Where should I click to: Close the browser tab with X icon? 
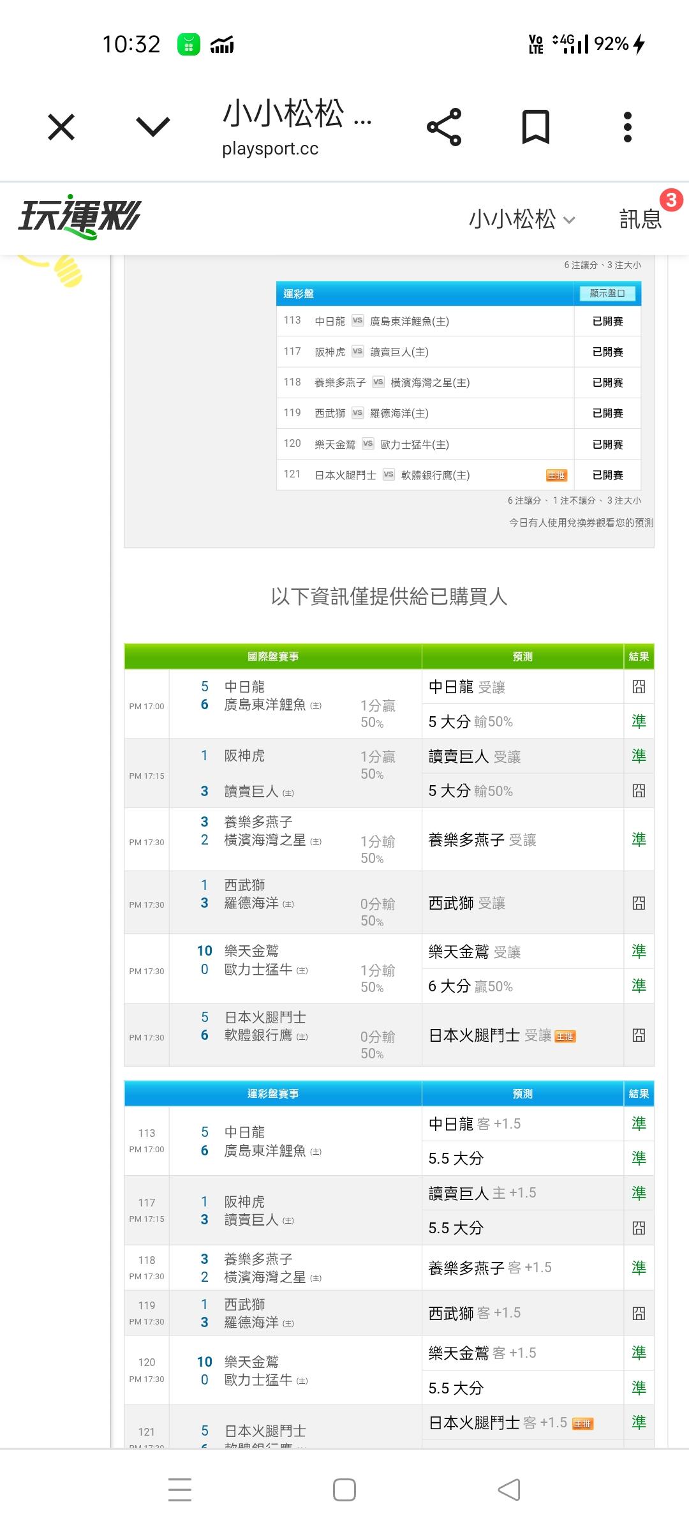tap(61, 126)
